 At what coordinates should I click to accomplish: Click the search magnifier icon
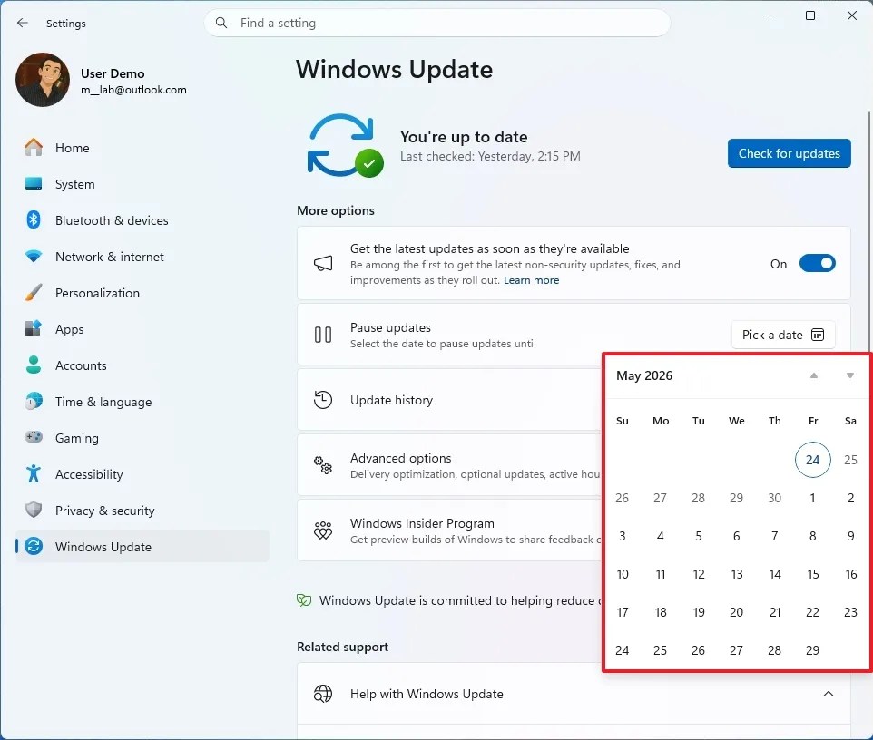[221, 23]
